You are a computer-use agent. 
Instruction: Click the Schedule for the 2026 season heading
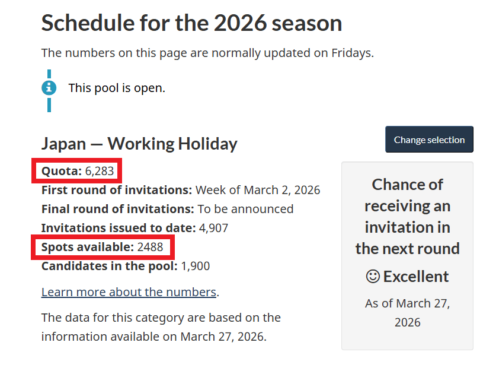[x=191, y=23]
